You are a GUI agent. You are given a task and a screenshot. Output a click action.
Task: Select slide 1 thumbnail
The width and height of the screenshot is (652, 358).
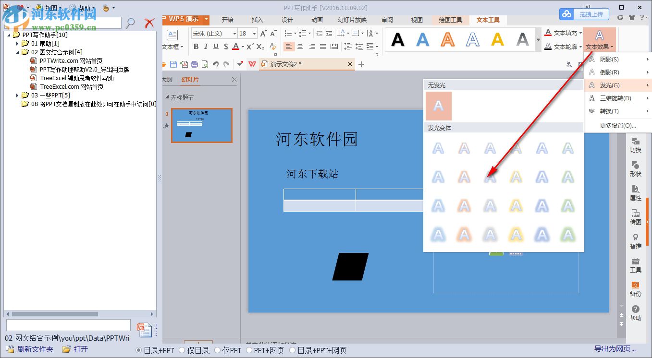tap(202, 125)
